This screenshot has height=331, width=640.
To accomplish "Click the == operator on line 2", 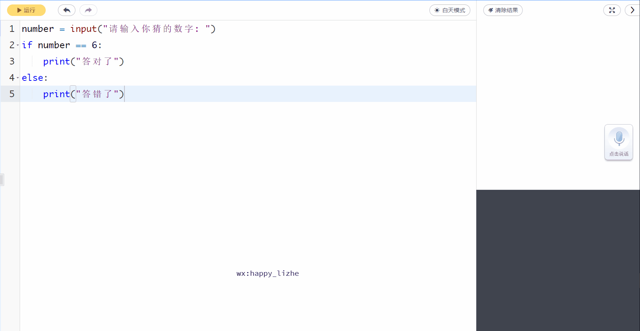I will tap(81, 46).
